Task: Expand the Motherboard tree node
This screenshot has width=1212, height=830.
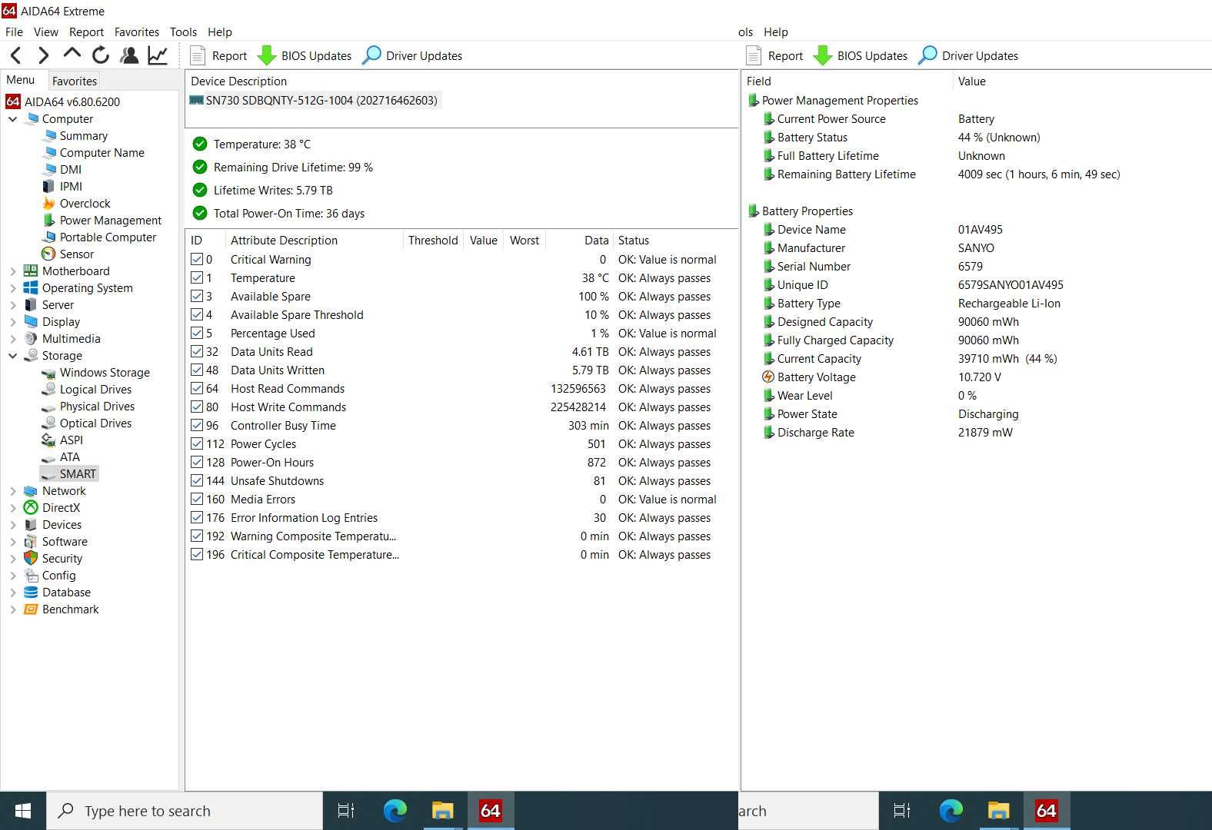Action: [12, 271]
